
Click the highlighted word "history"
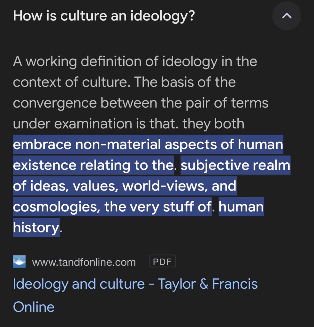point(36,227)
